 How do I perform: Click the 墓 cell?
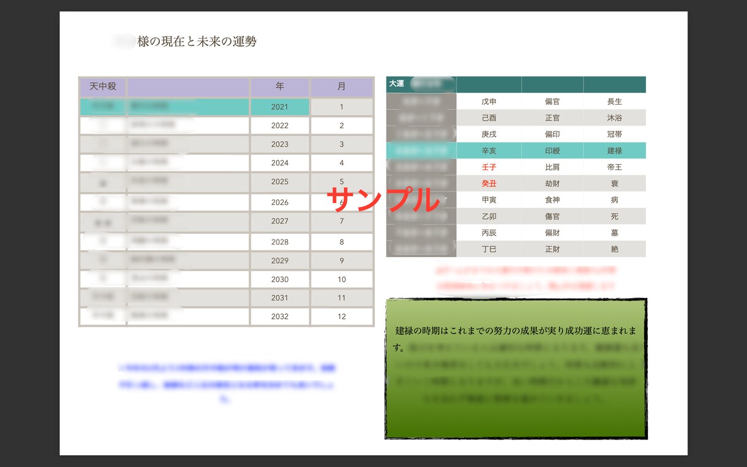615,233
